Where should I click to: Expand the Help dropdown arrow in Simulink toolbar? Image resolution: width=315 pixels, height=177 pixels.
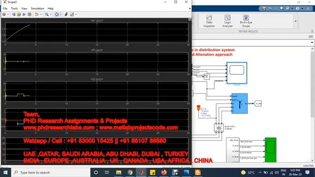tap(302, 9)
